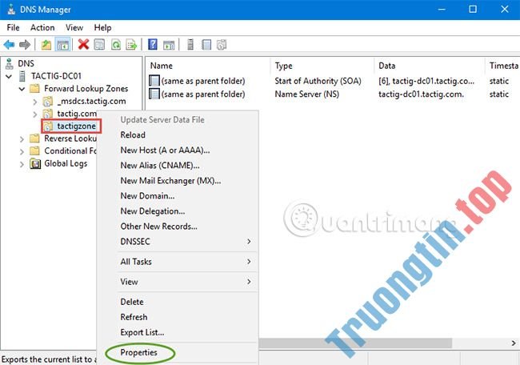Click the green Refresh toolbar icon
This screenshot has height=365, width=520.
116,45
